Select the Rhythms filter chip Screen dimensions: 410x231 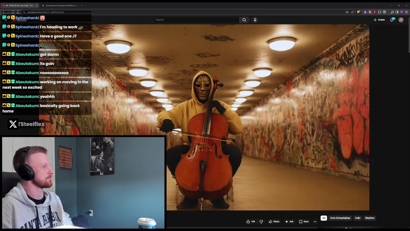370,218
